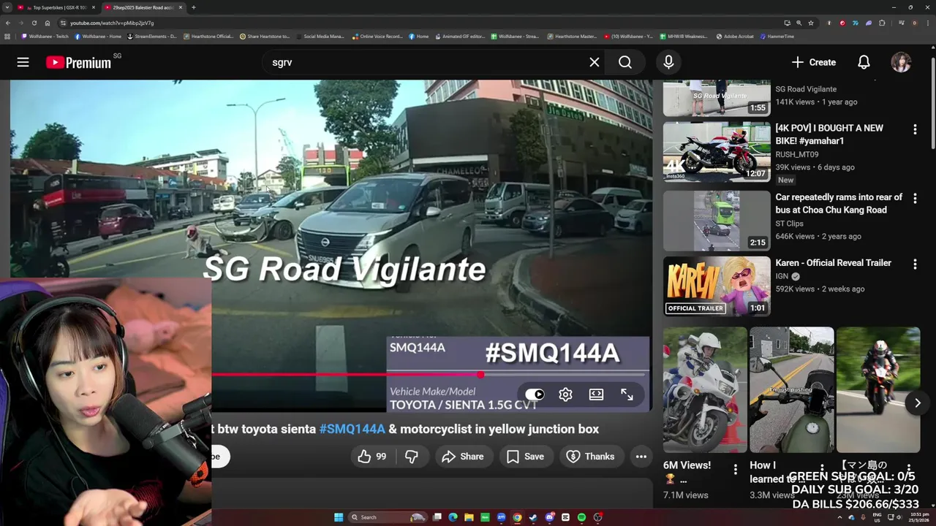
Task: Click the Create button
Action: coord(814,62)
